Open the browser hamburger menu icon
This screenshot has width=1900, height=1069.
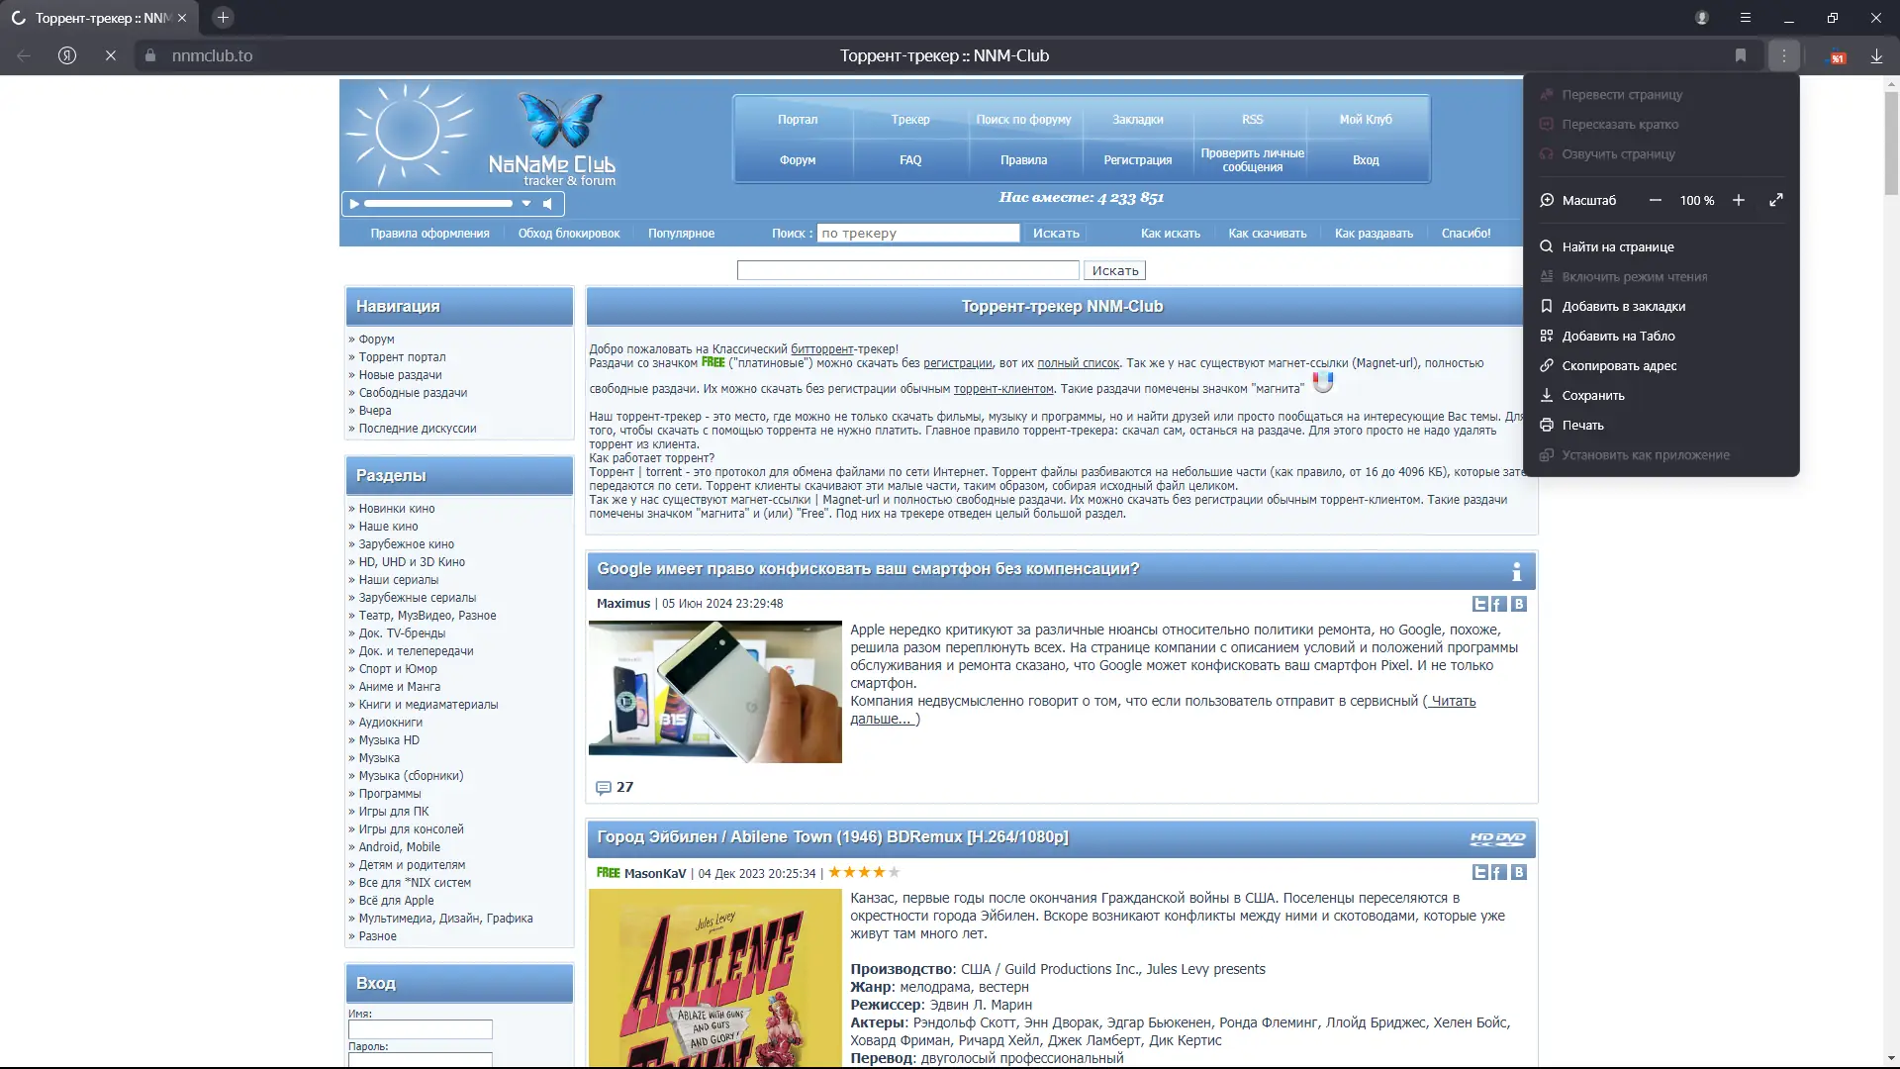point(1746,18)
